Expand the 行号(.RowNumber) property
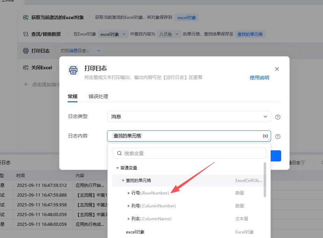 (x=129, y=193)
